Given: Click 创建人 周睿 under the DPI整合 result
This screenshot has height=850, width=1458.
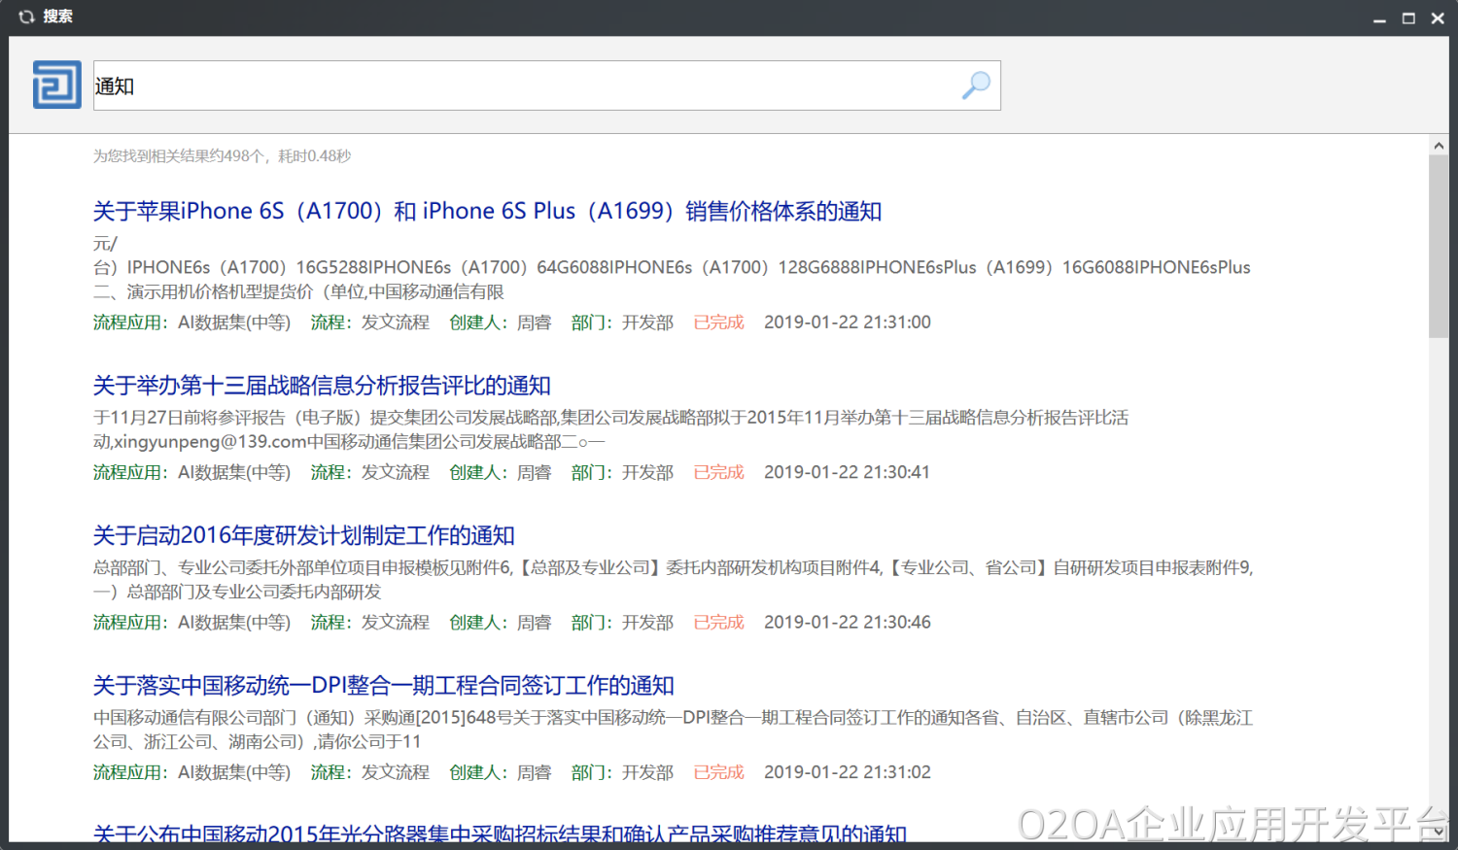Looking at the screenshot, I should pyautogui.click(x=500, y=773).
